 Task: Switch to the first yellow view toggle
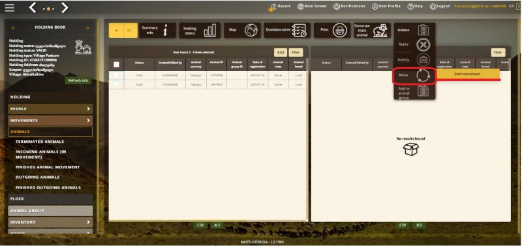point(116,30)
